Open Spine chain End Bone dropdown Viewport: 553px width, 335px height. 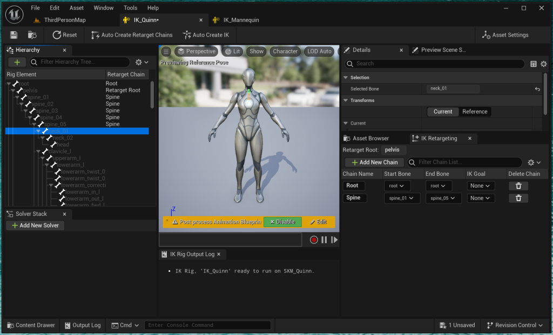443,198
